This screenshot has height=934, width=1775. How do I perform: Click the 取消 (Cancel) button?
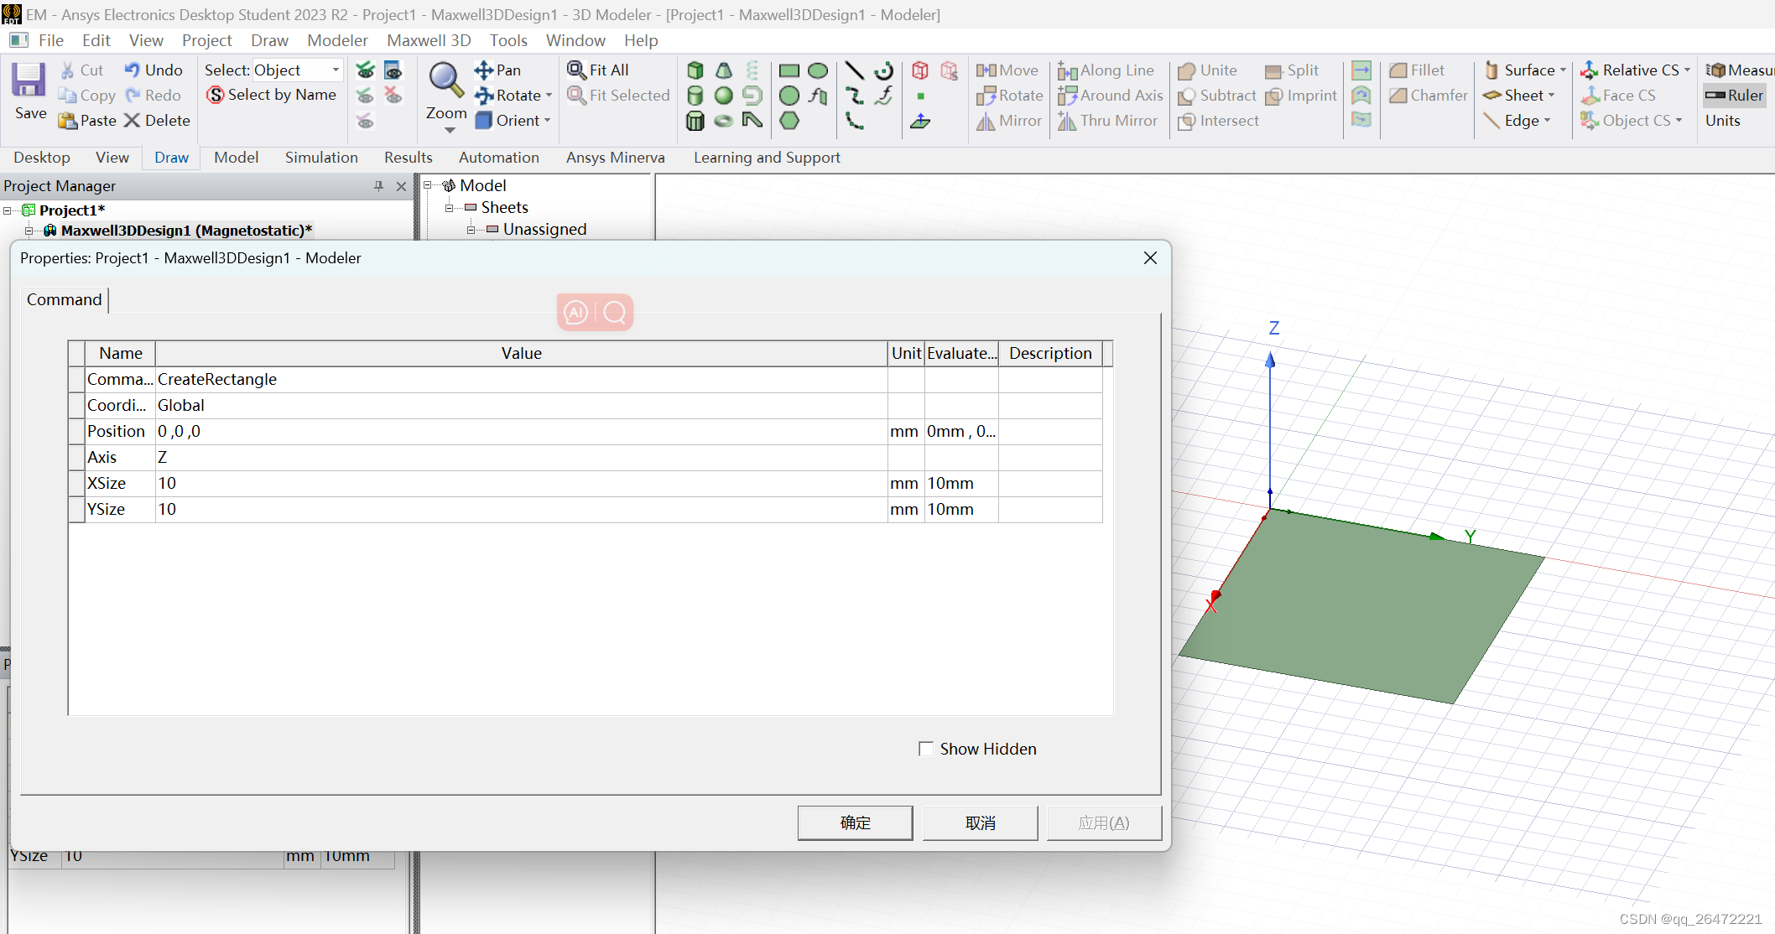pyautogui.click(x=980, y=822)
